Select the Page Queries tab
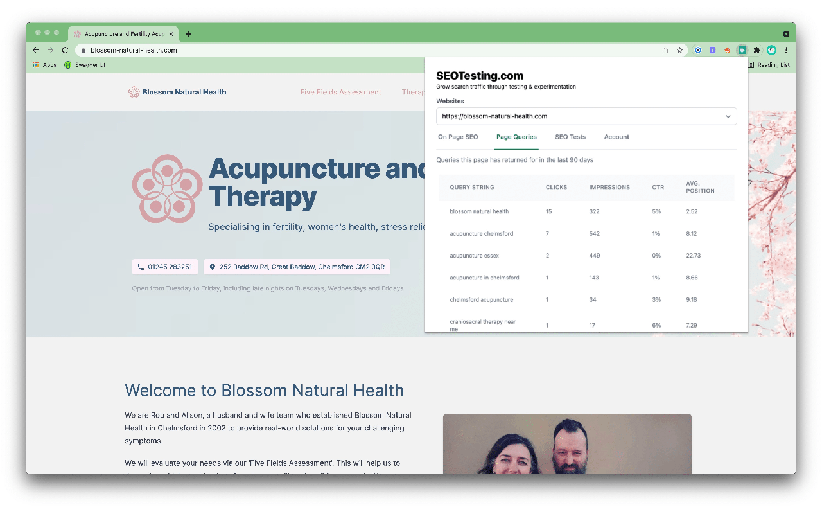This screenshot has height=514, width=822. (516, 137)
